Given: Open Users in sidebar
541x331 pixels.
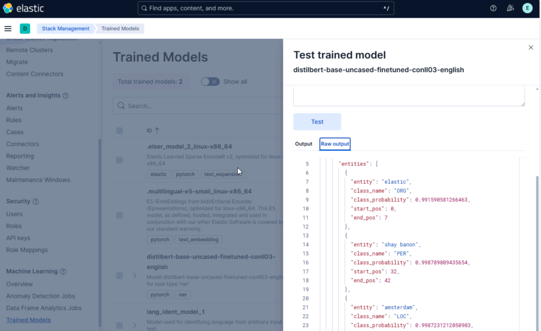Looking at the screenshot, I should [14, 214].
